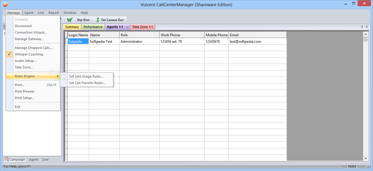
Task: Choose Set Call Transfer Rules
Action: [x=86, y=83]
